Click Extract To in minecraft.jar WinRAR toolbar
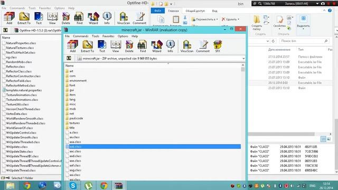Image resolution: width=338 pixels, height=190 pixels. pos(87,46)
